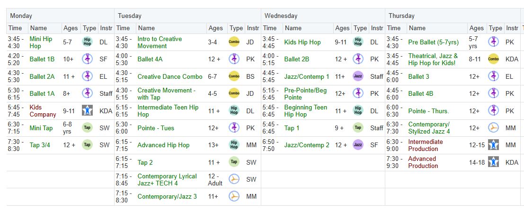
Task: Select the Tuesday day header
Action: [x=129, y=16]
